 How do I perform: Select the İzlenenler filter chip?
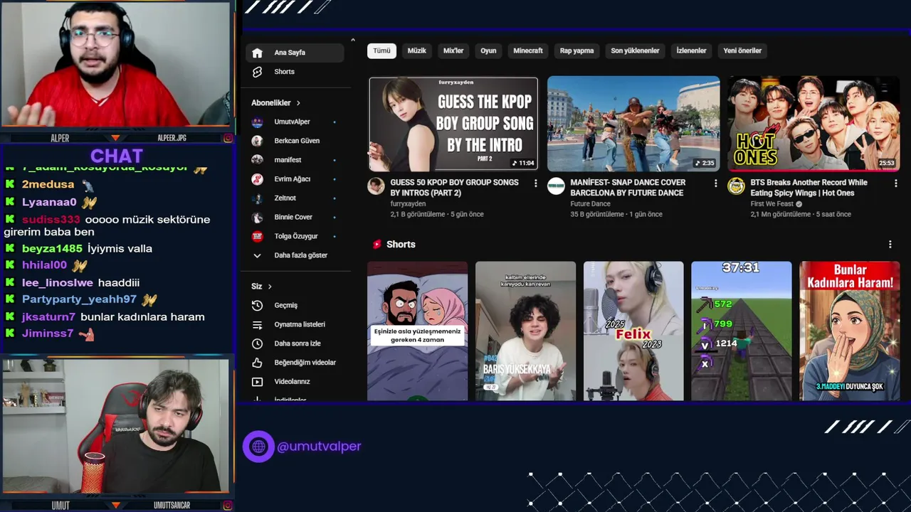pyautogui.click(x=691, y=51)
